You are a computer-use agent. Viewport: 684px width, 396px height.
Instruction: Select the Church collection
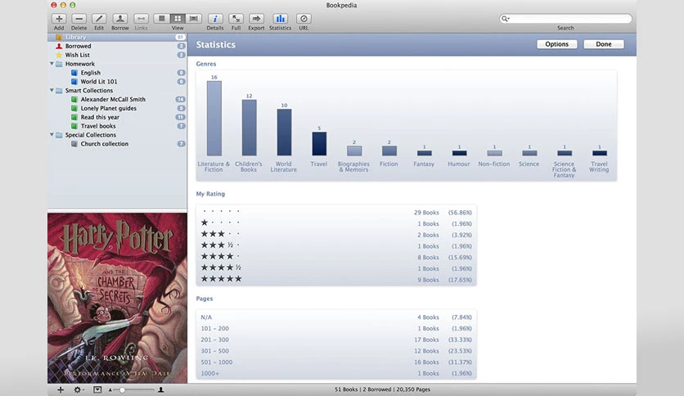click(x=117, y=144)
